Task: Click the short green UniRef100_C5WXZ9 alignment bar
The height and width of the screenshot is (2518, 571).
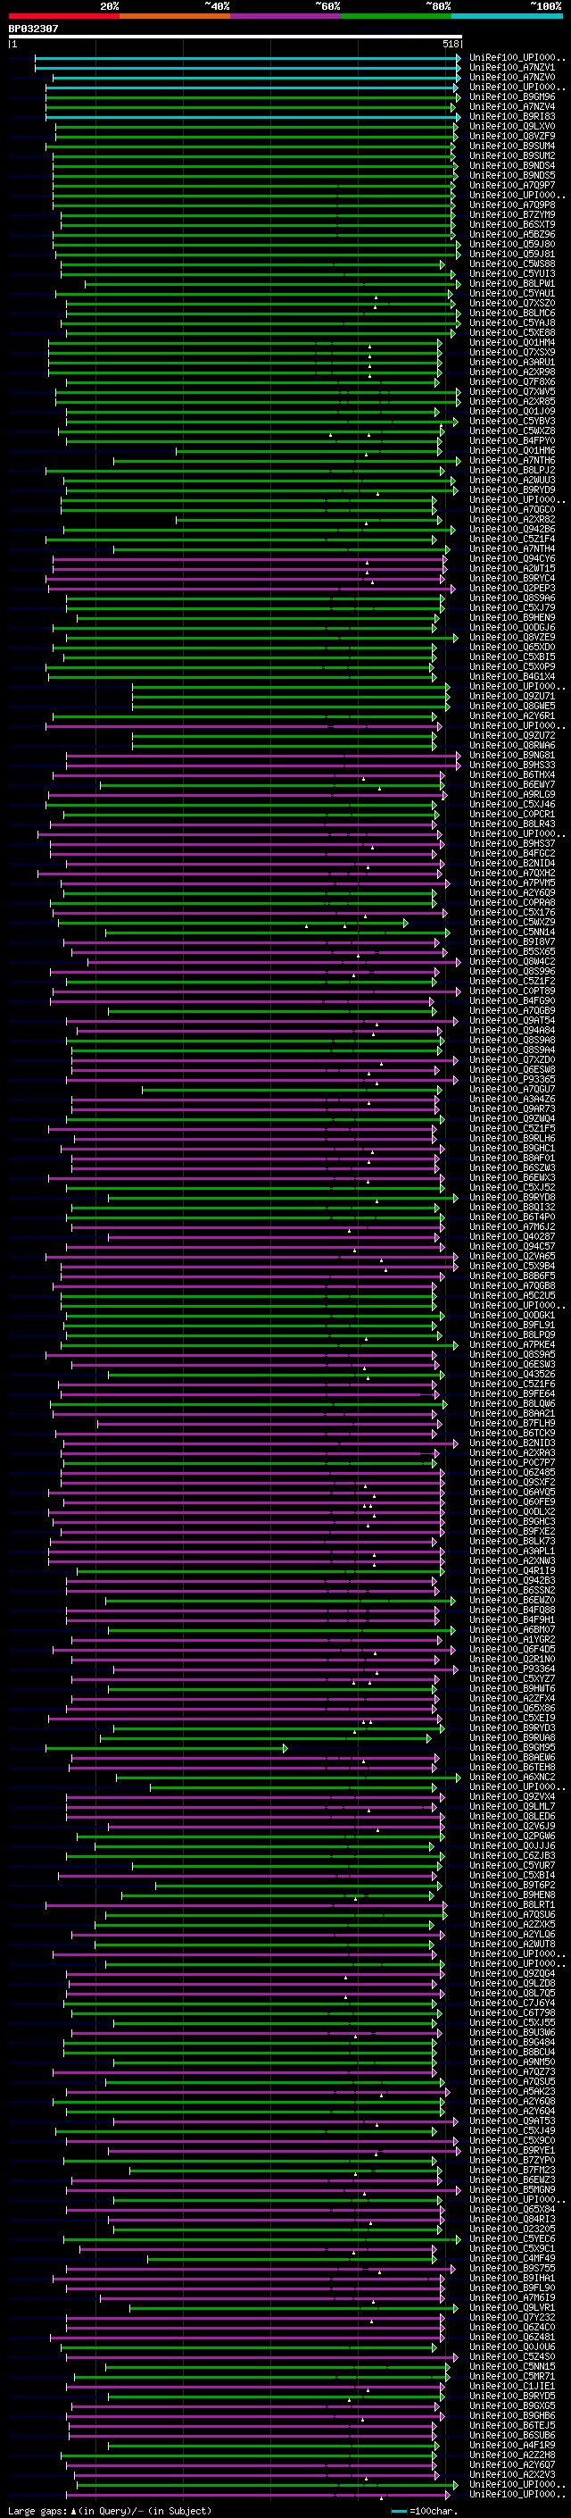Action: click(232, 922)
